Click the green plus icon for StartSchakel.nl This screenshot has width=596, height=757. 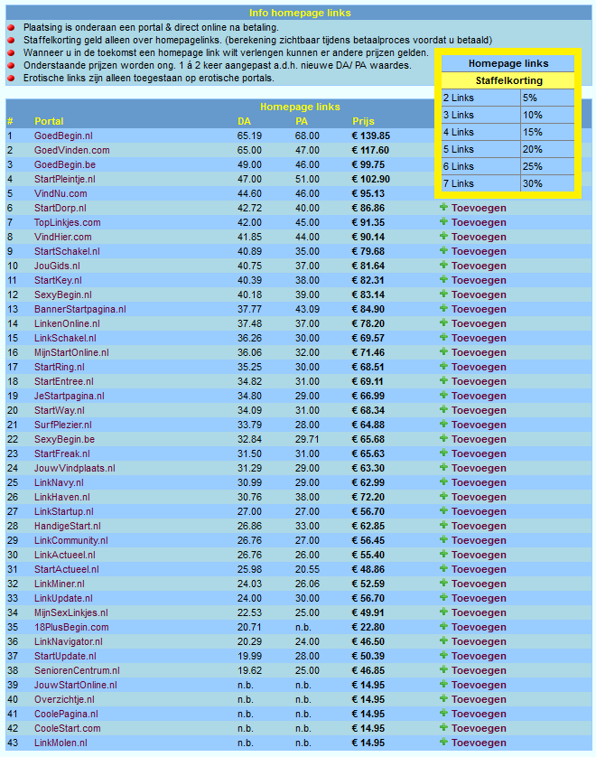point(443,250)
